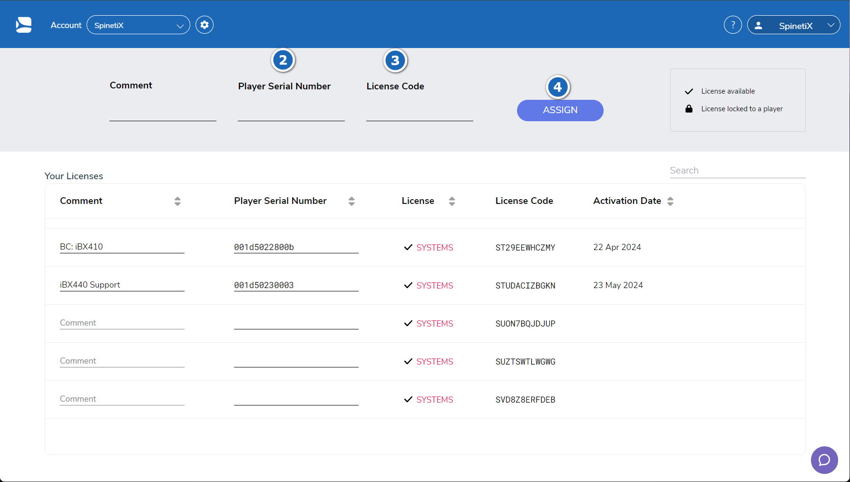The height and width of the screenshot is (482, 850).
Task: Open the SpinetiX user profile menu
Action: coord(793,25)
